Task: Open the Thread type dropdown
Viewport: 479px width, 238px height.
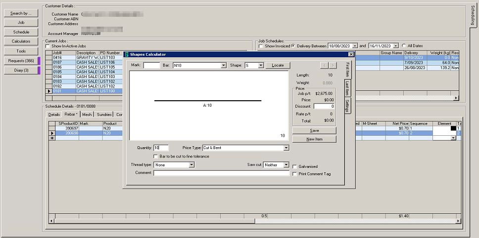Action: [x=192, y=165]
